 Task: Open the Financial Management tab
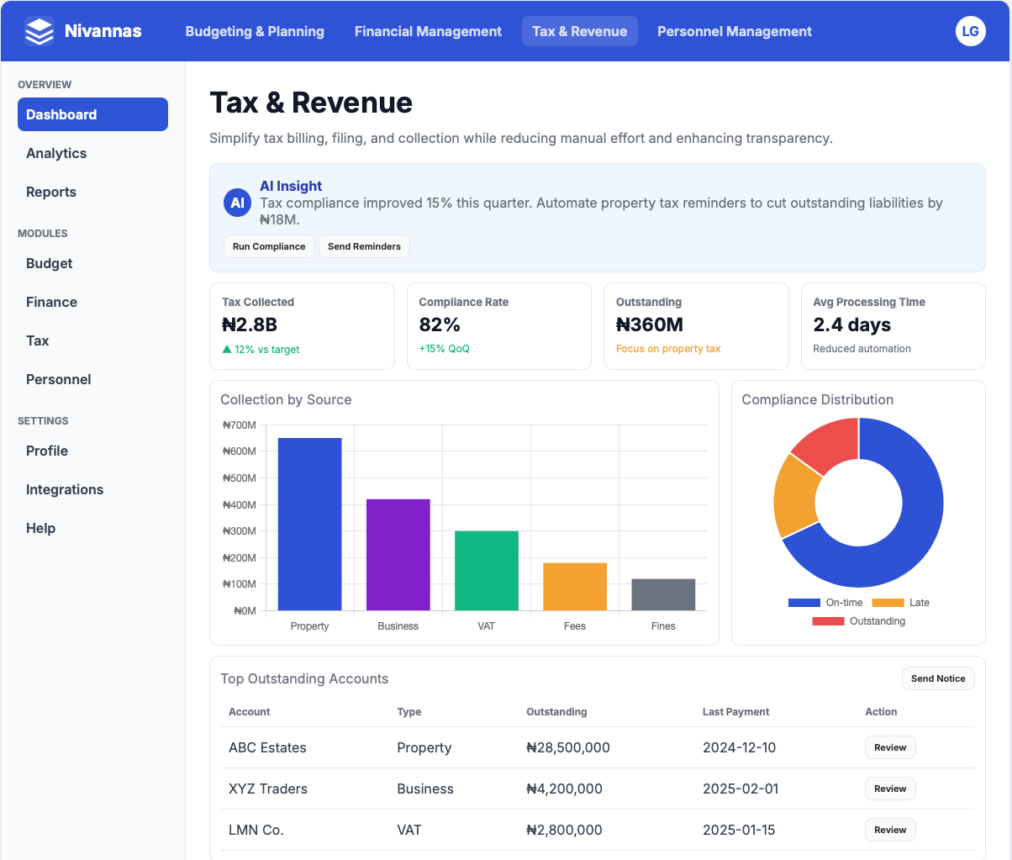(x=428, y=31)
